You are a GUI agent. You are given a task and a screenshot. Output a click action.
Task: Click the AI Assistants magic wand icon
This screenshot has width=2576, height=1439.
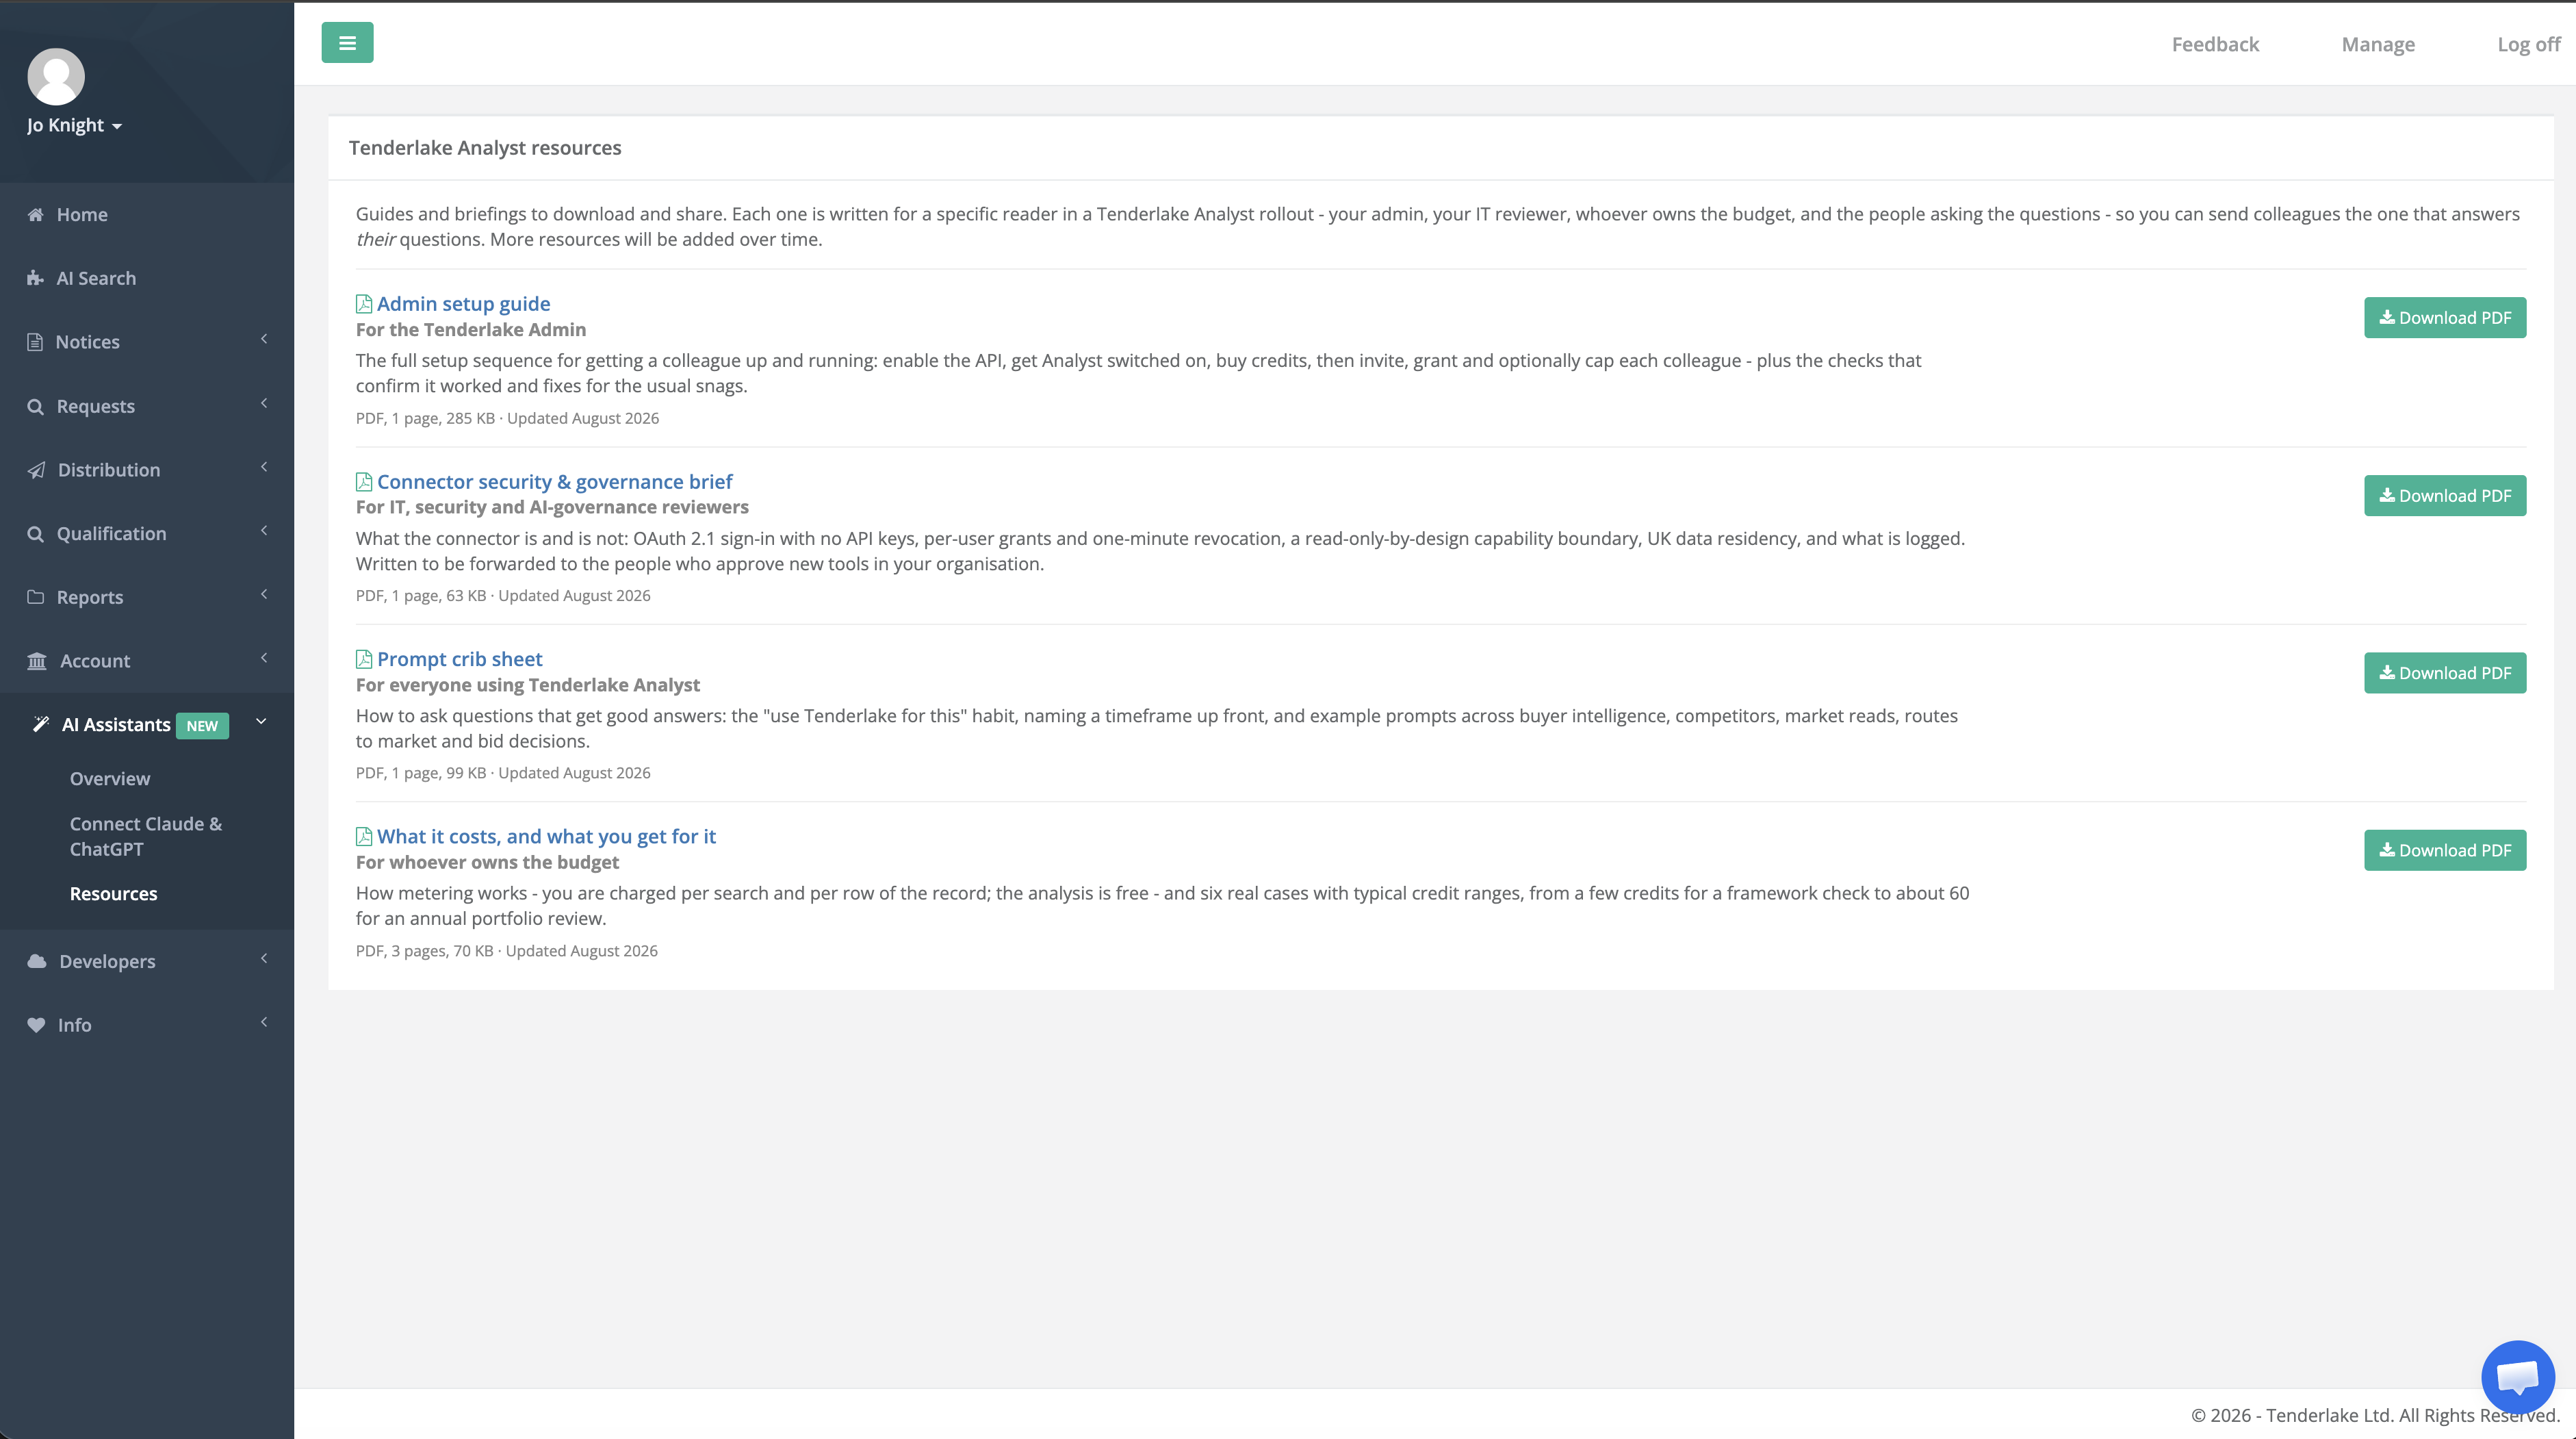[40, 724]
